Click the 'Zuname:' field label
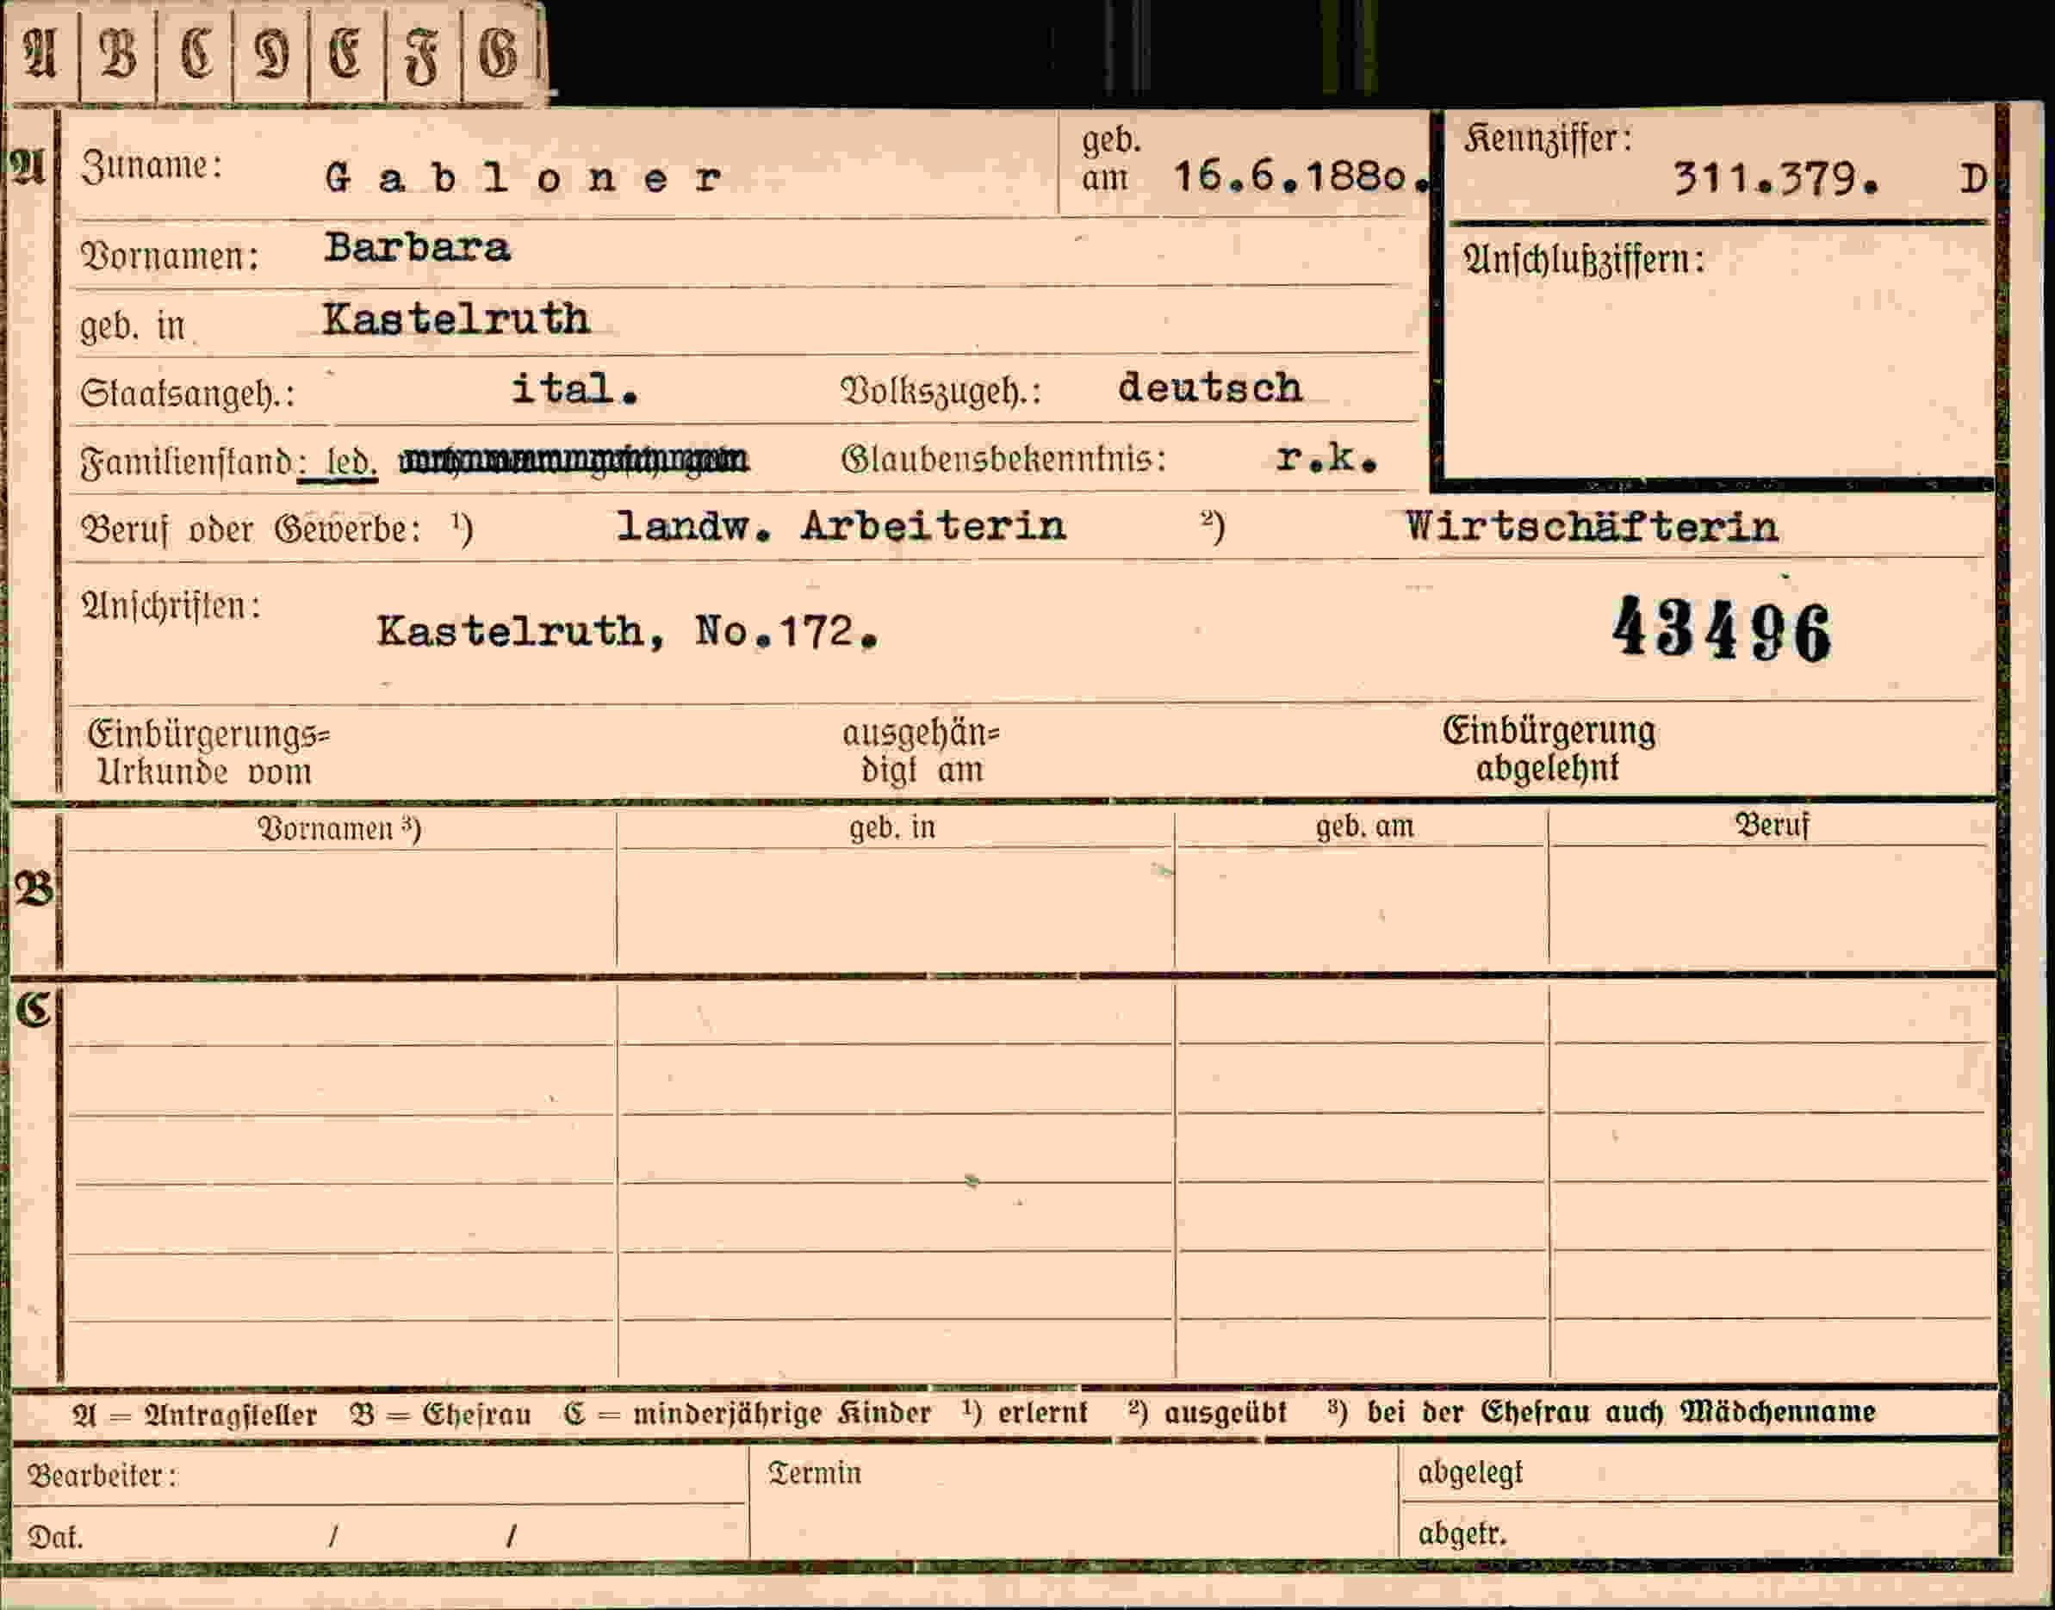The width and height of the screenshot is (2055, 1610). click(152, 167)
